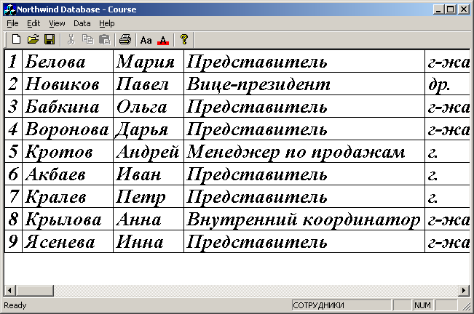Click the NUM status bar indicator
This screenshot has height=314, width=474.
422,305
